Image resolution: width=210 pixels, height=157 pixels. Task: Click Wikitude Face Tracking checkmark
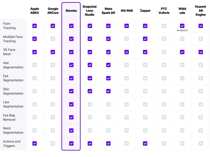182,26
